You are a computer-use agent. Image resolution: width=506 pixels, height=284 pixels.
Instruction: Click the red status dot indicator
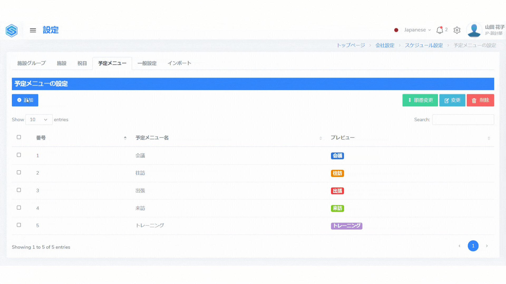coord(396,30)
